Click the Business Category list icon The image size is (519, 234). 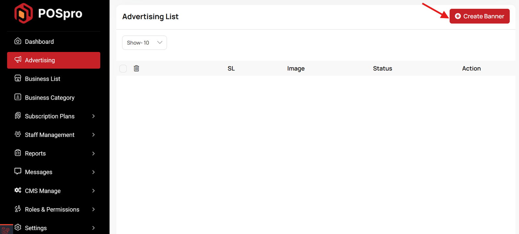point(18,97)
